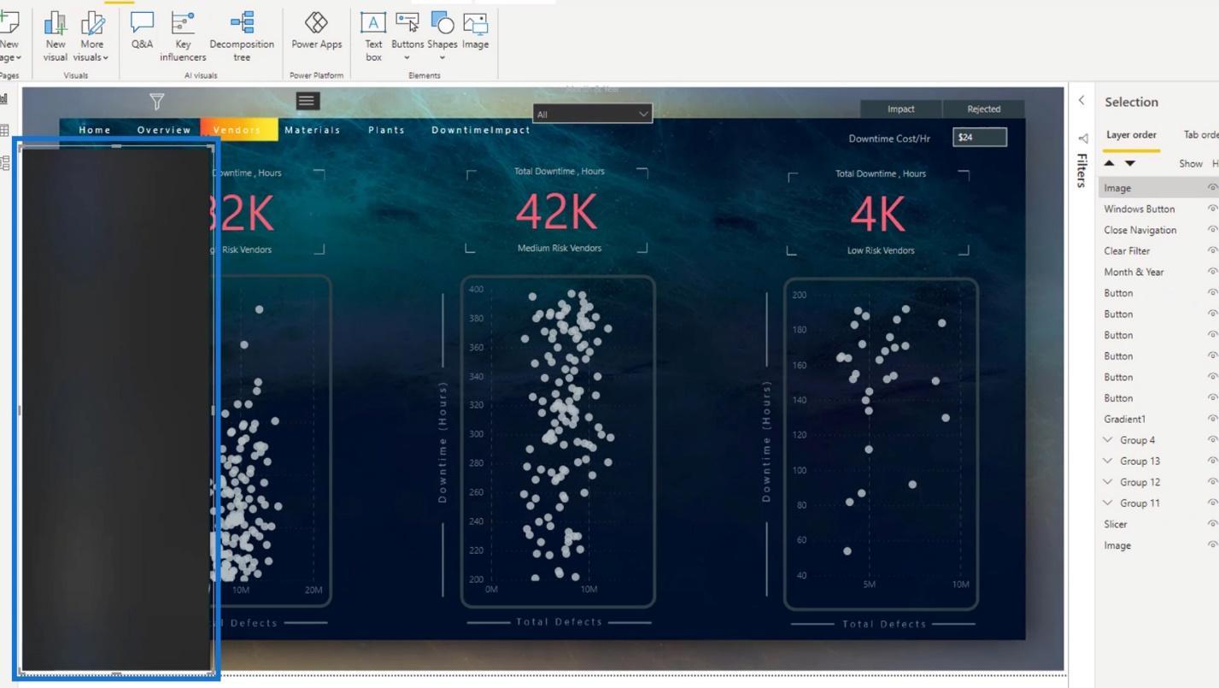Insert a Text box element
This screenshot has width=1219, height=688.
pos(373,37)
